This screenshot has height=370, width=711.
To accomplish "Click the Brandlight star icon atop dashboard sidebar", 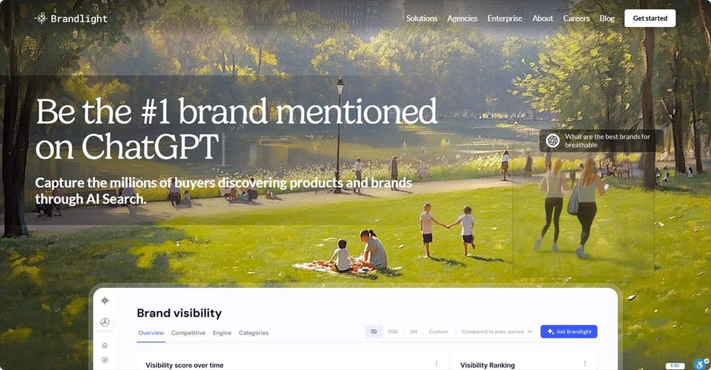I will [105, 300].
